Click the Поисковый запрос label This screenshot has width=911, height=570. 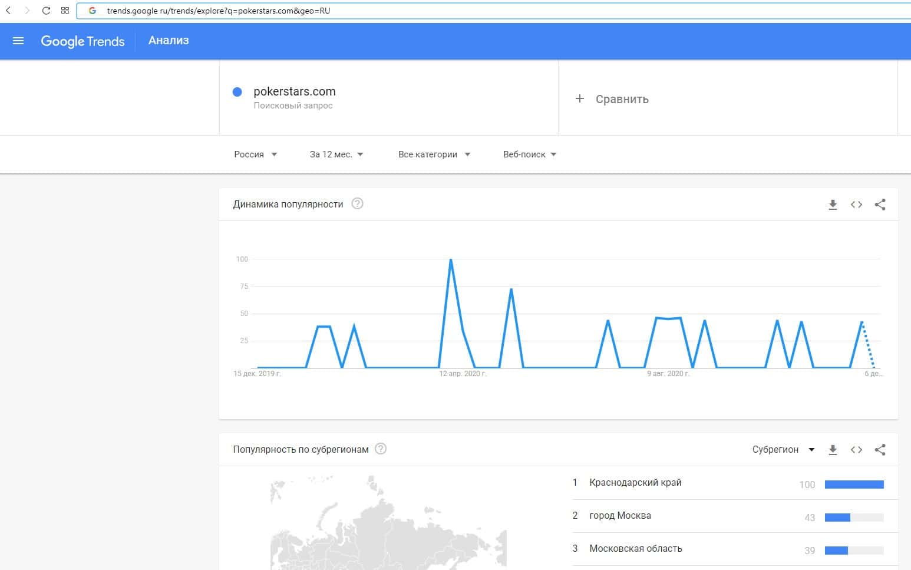tap(293, 106)
